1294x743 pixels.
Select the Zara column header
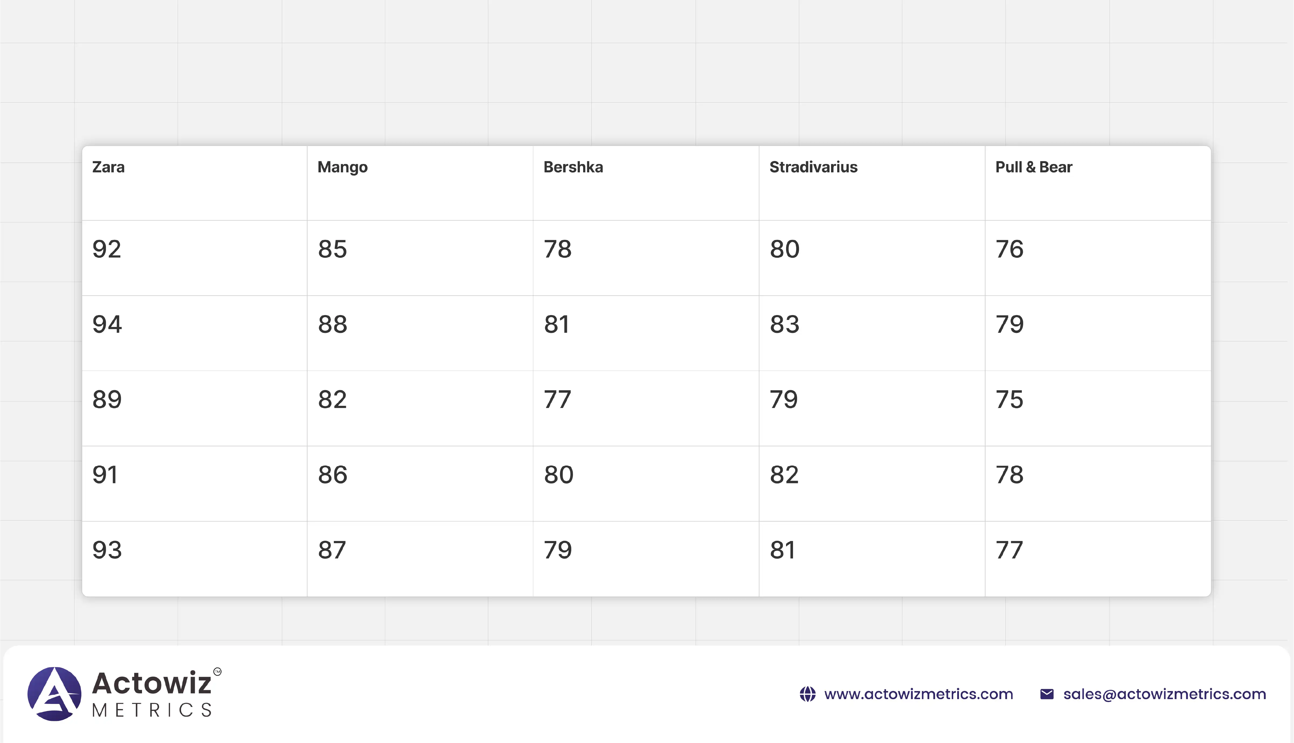tap(108, 168)
